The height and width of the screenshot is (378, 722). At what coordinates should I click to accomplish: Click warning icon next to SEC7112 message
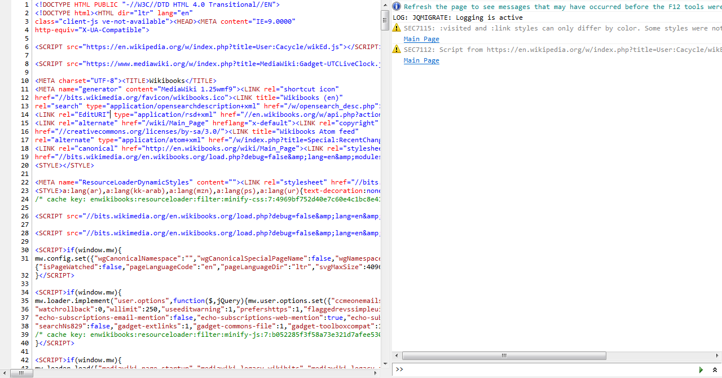397,50
